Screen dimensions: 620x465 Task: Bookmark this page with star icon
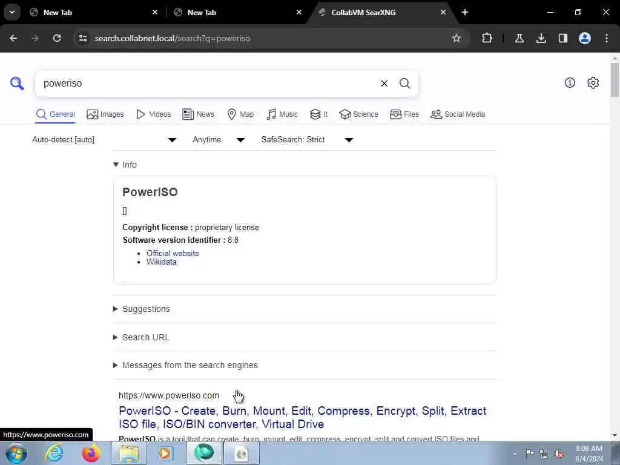click(457, 38)
